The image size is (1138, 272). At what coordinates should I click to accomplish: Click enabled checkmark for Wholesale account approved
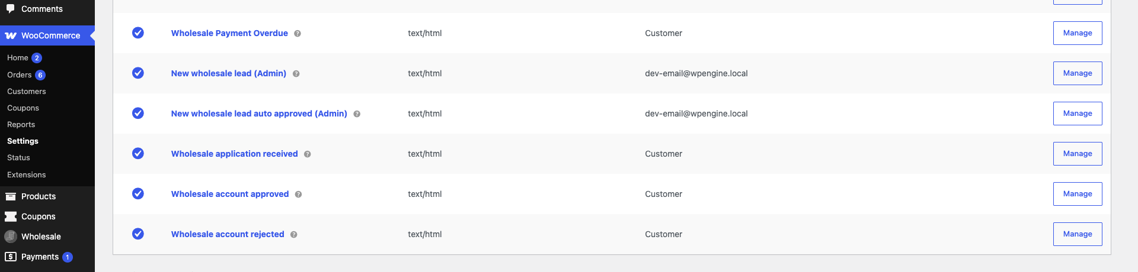tap(138, 193)
